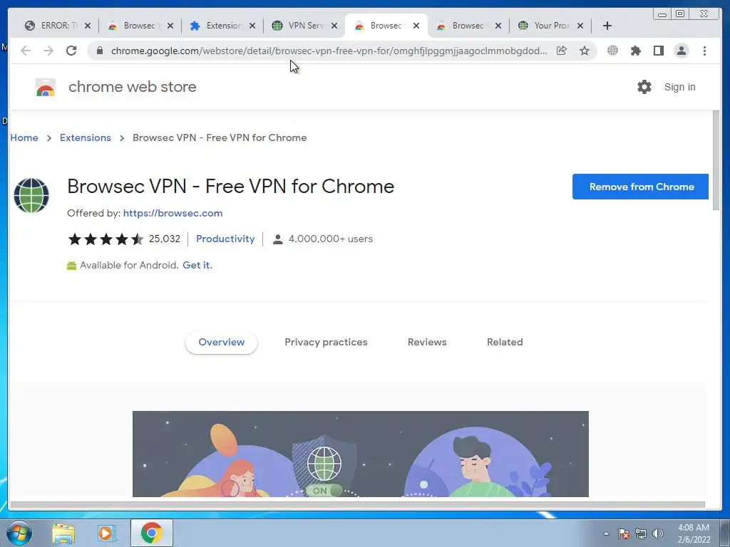Image resolution: width=730 pixels, height=547 pixels.
Task: Click the Chrome Web Store logo
Action: (46, 87)
